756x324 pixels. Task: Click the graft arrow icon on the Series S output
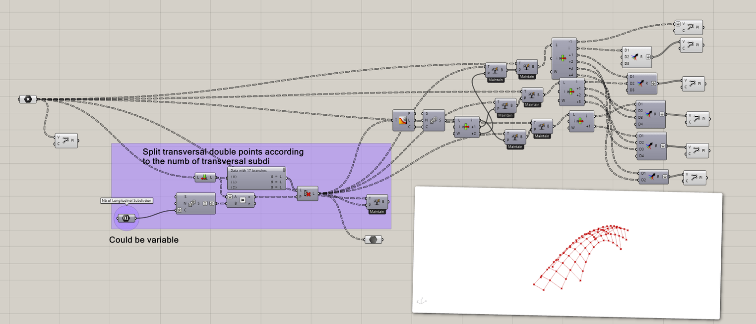click(212, 203)
